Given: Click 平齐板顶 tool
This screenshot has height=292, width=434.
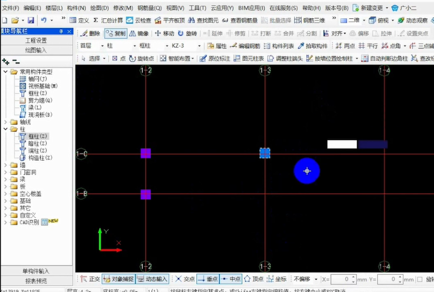Looking at the screenshot, I should coord(169,20).
